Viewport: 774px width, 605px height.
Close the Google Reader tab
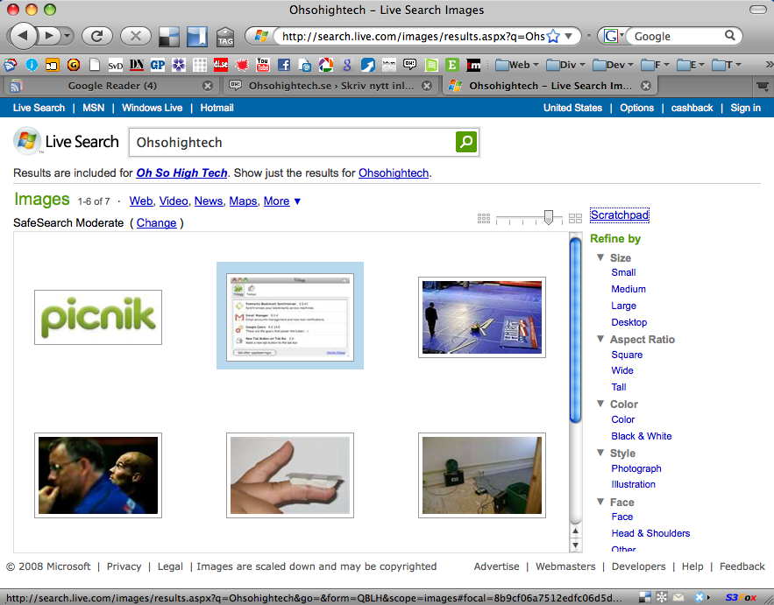[x=208, y=86]
